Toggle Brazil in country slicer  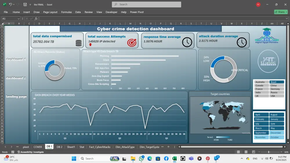[277, 82]
